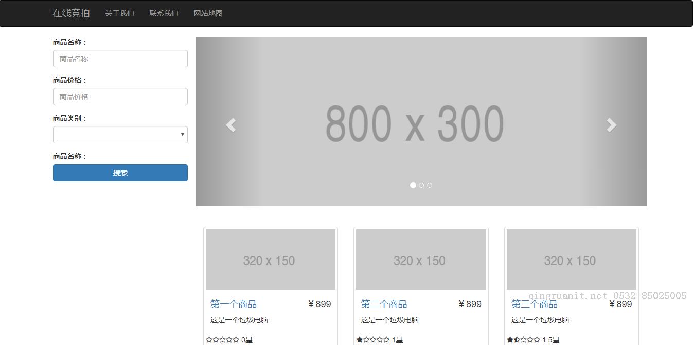
Task: Click the 800 x 300 carousel banner
Action: click(x=421, y=121)
